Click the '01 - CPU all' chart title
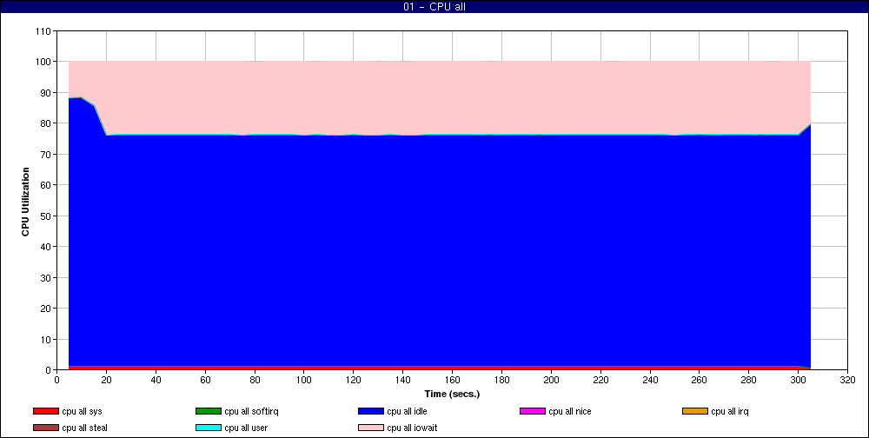 click(x=434, y=7)
